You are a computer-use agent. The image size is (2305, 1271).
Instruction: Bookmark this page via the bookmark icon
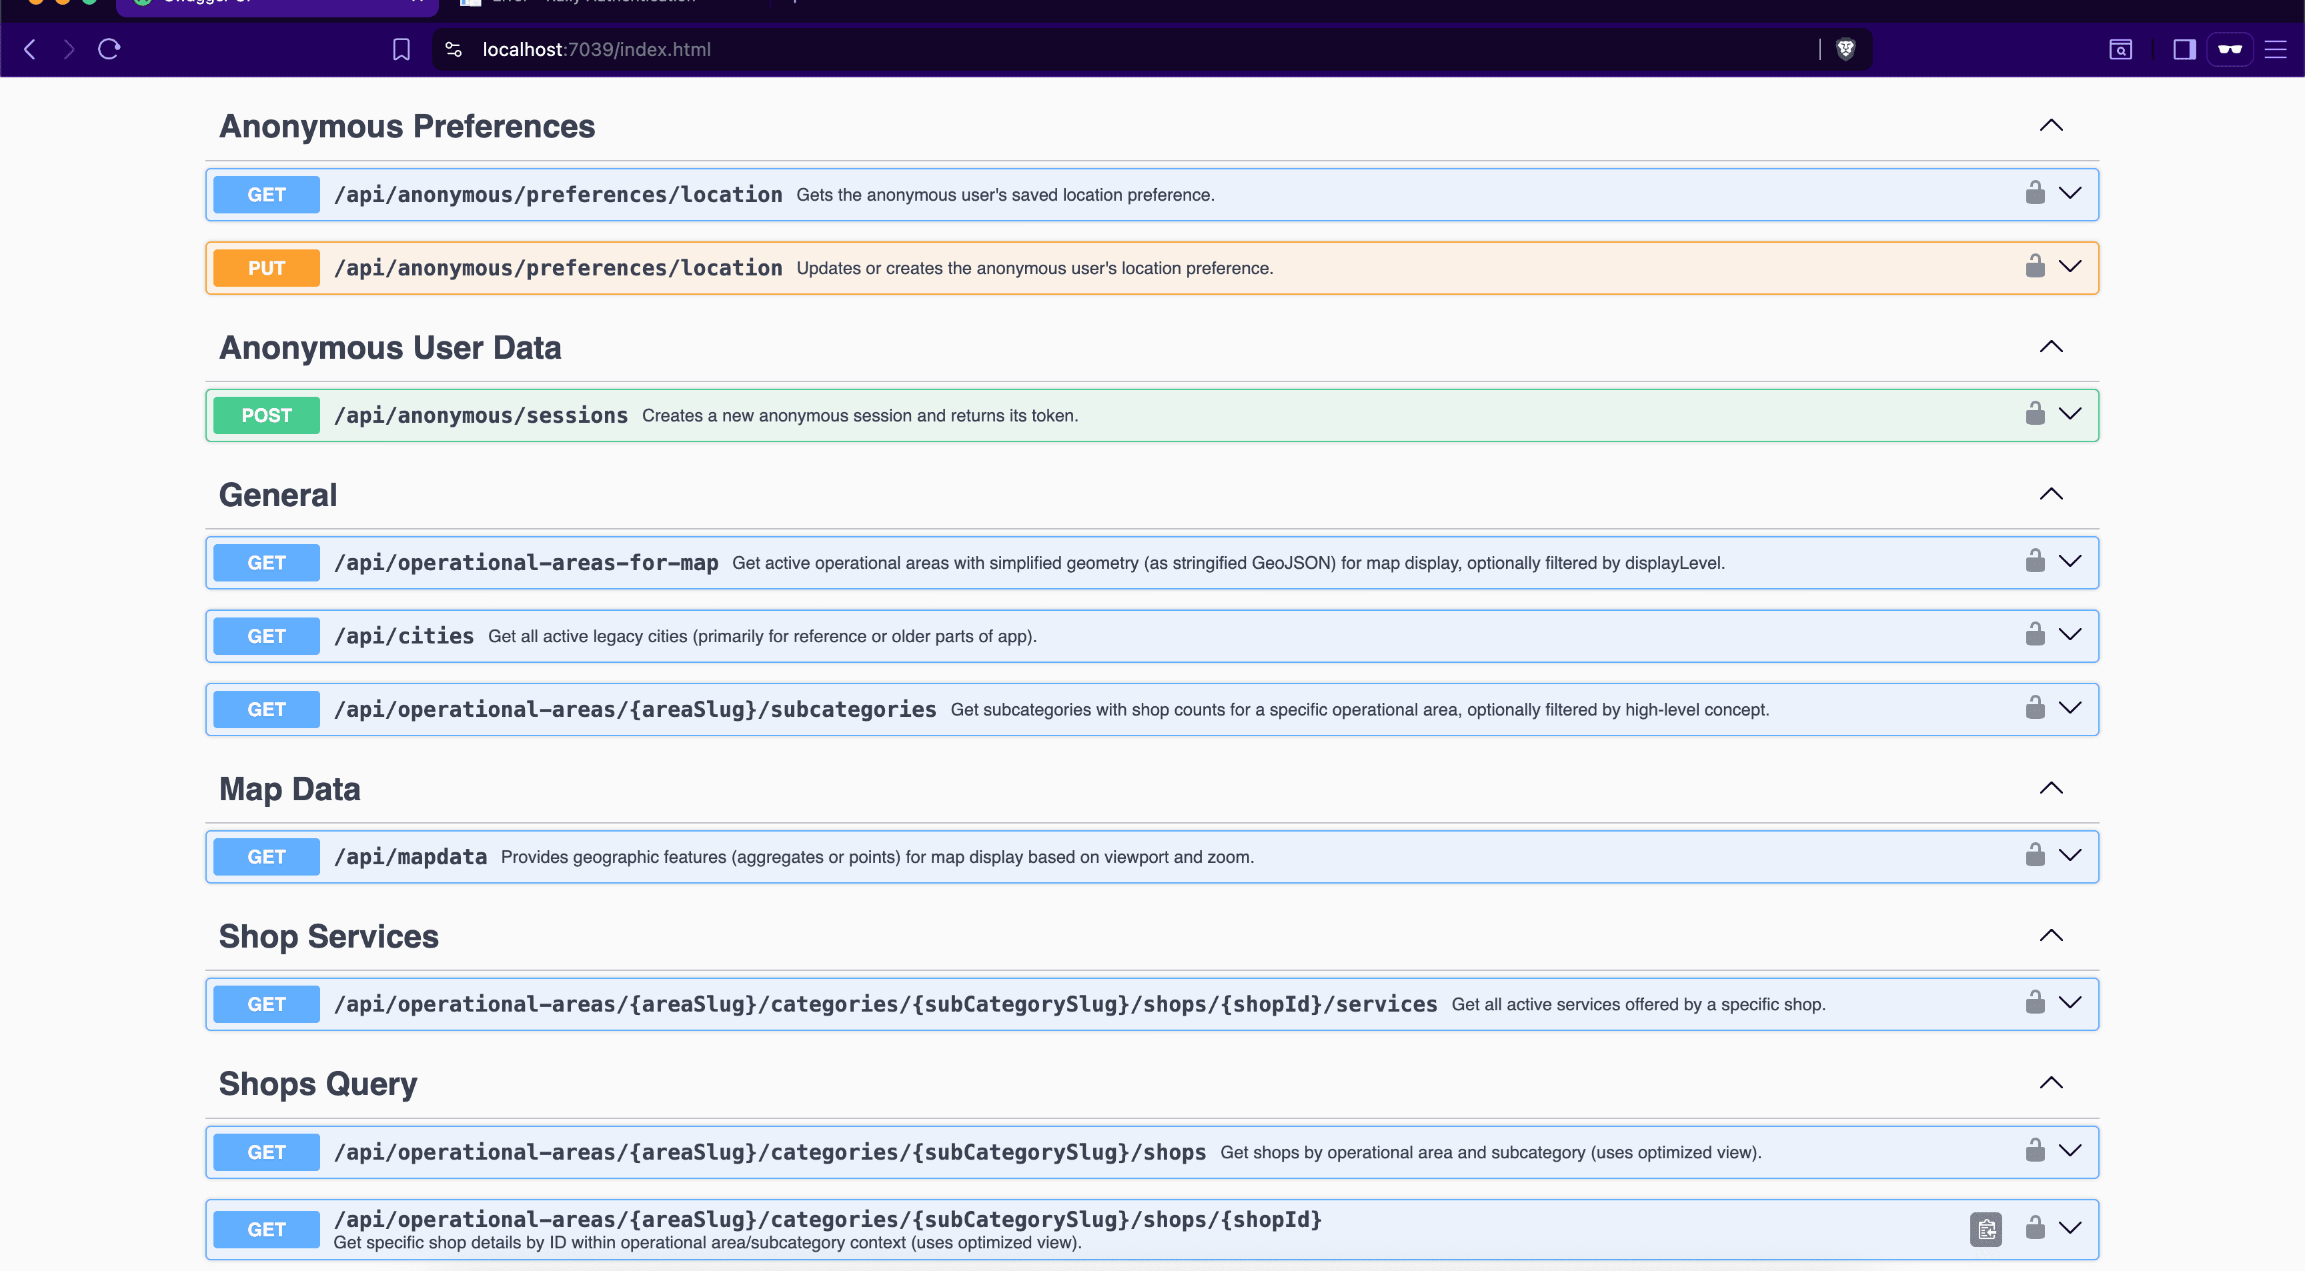point(401,49)
